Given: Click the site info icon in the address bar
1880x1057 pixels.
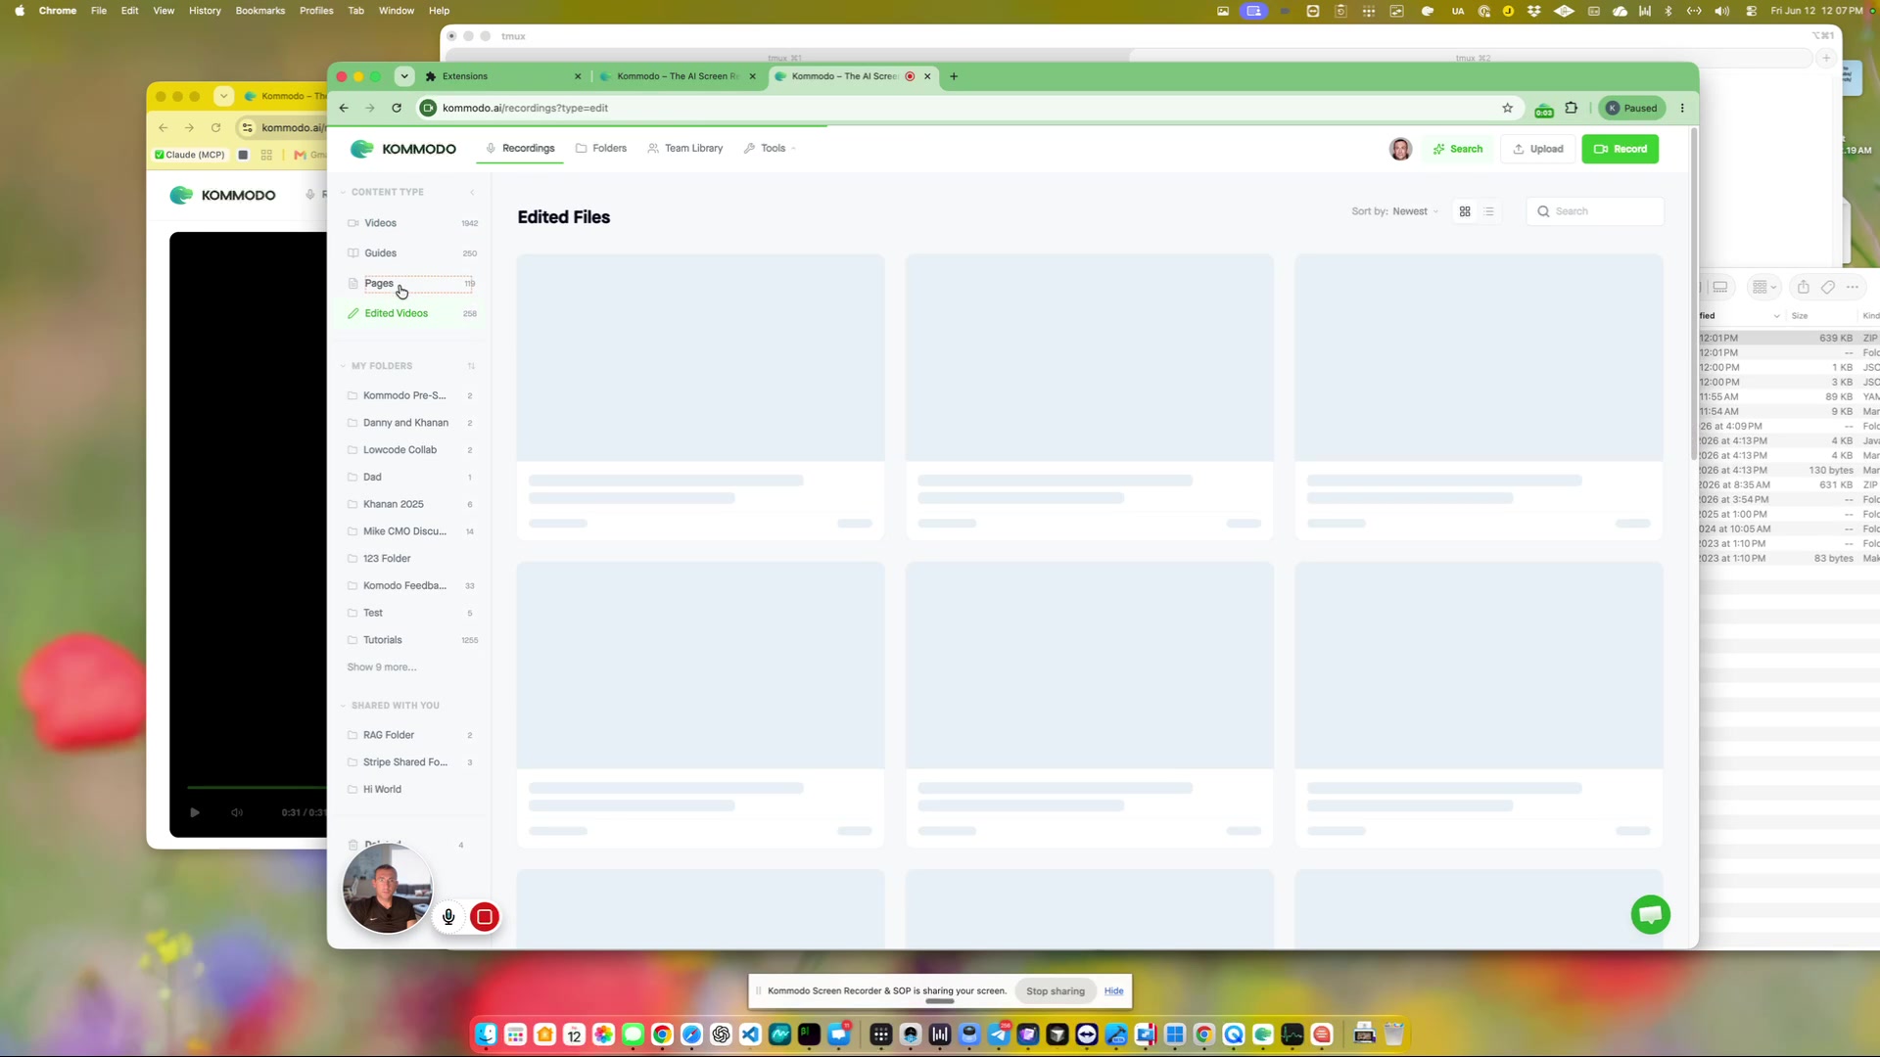Looking at the screenshot, I should pyautogui.click(x=428, y=108).
